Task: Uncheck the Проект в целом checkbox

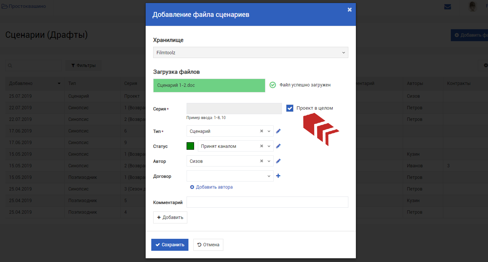Action: [290, 108]
